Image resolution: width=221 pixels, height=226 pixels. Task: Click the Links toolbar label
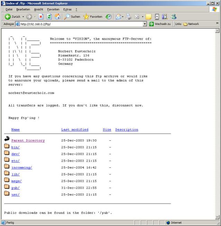pyautogui.click(x=178, y=24)
